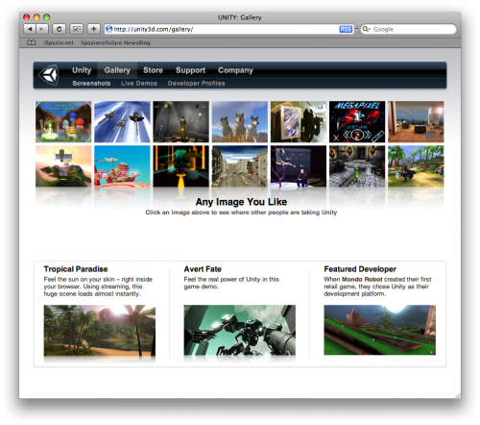Open the city street with taxis thumbnail
The image size is (480, 425).
(240, 166)
